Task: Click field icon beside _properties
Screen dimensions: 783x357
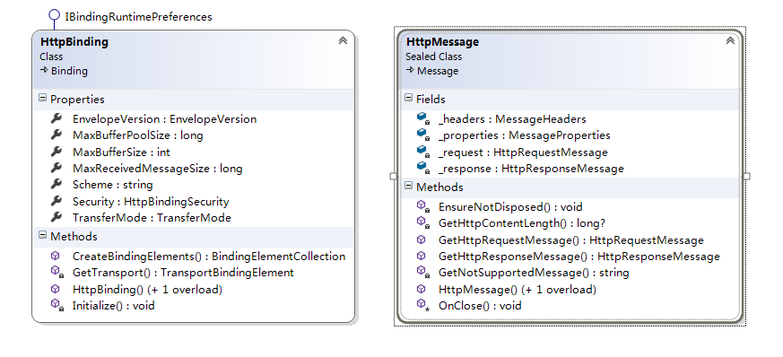Action: [423, 135]
